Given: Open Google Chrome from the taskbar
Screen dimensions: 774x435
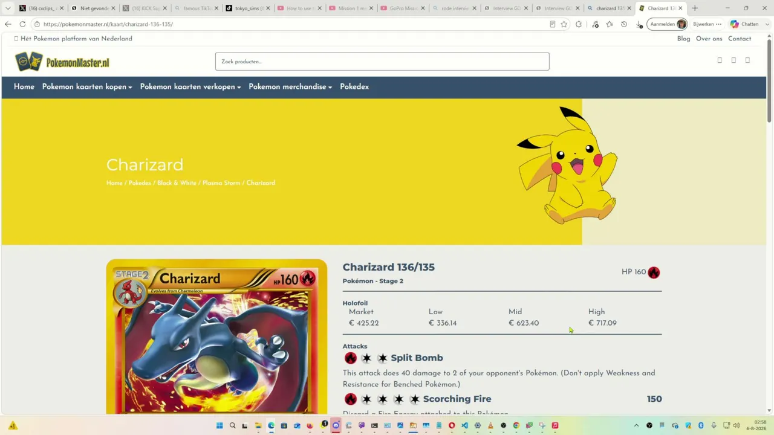Looking at the screenshot, I should (x=516, y=425).
